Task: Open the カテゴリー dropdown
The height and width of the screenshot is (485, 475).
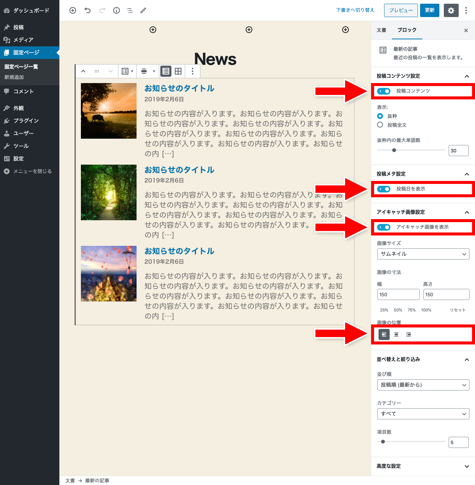Action: pyautogui.click(x=423, y=413)
